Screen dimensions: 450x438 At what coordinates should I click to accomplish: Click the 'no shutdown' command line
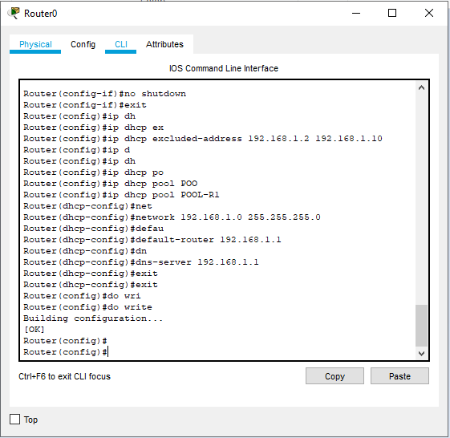pos(104,94)
